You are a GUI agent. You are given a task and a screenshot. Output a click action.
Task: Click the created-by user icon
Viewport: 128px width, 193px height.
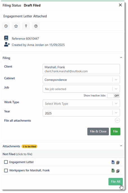[x=7, y=44]
